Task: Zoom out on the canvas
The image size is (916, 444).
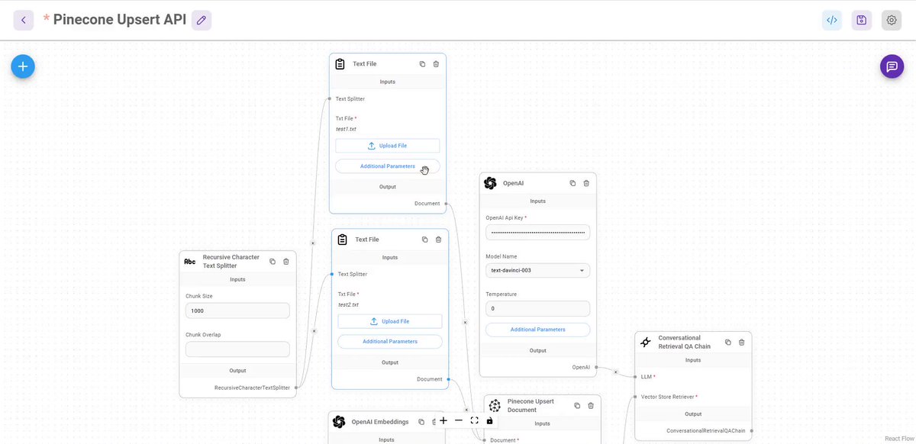Action: point(459,420)
